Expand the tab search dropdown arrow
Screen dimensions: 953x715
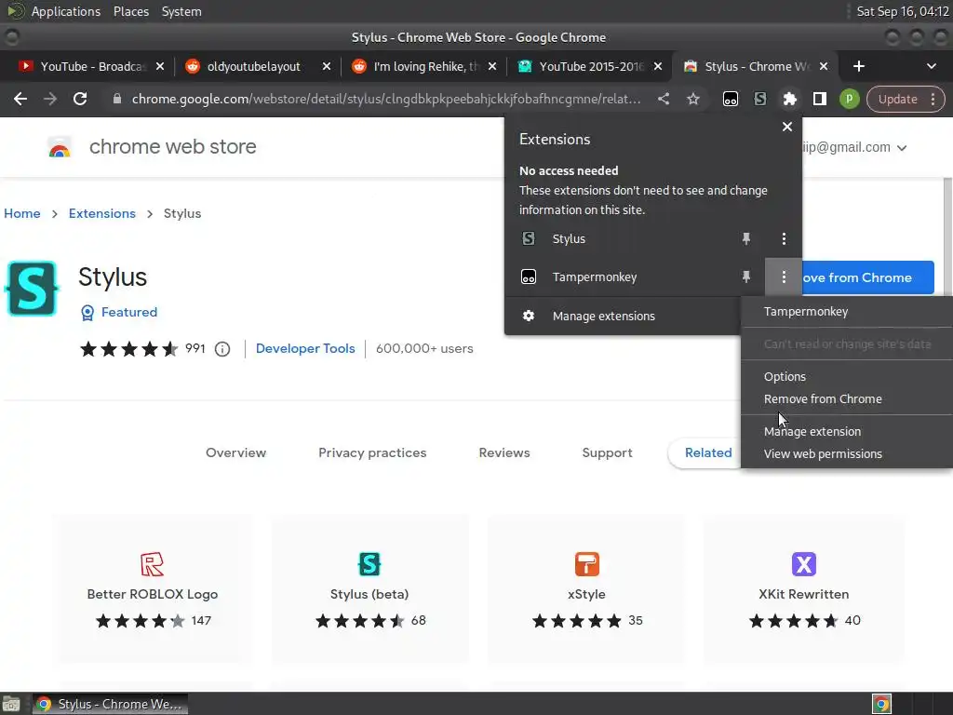tap(931, 66)
